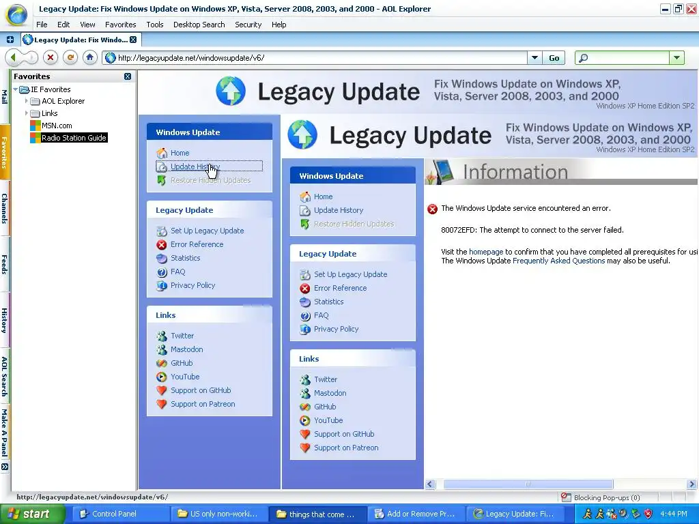Click Mastodon icon in left Links box

pyautogui.click(x=162, y=350)
